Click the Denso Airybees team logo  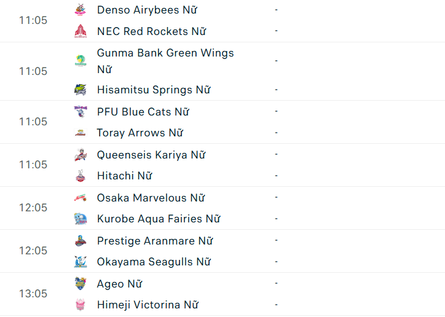[81, 10]
